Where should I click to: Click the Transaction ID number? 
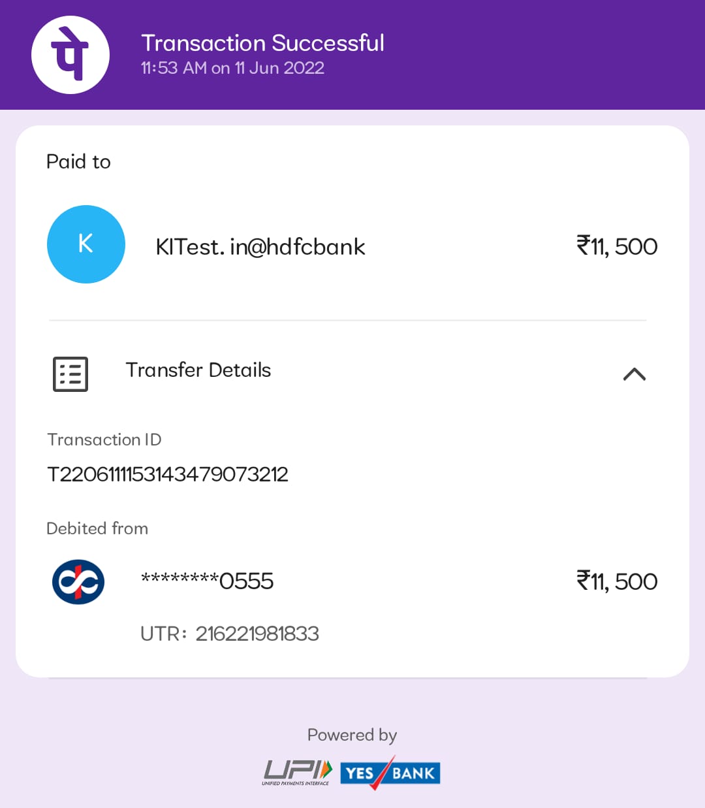coord(168,474)
